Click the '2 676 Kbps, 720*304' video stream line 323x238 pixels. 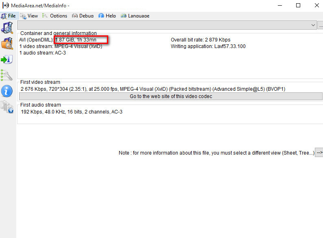(x=153, y=89)
